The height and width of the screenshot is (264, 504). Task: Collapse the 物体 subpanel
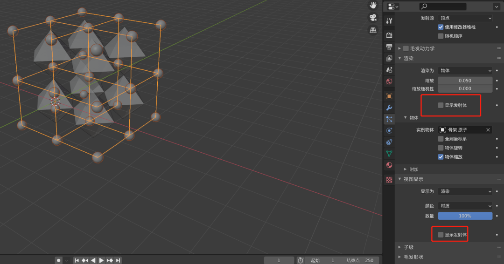point(406,118)
